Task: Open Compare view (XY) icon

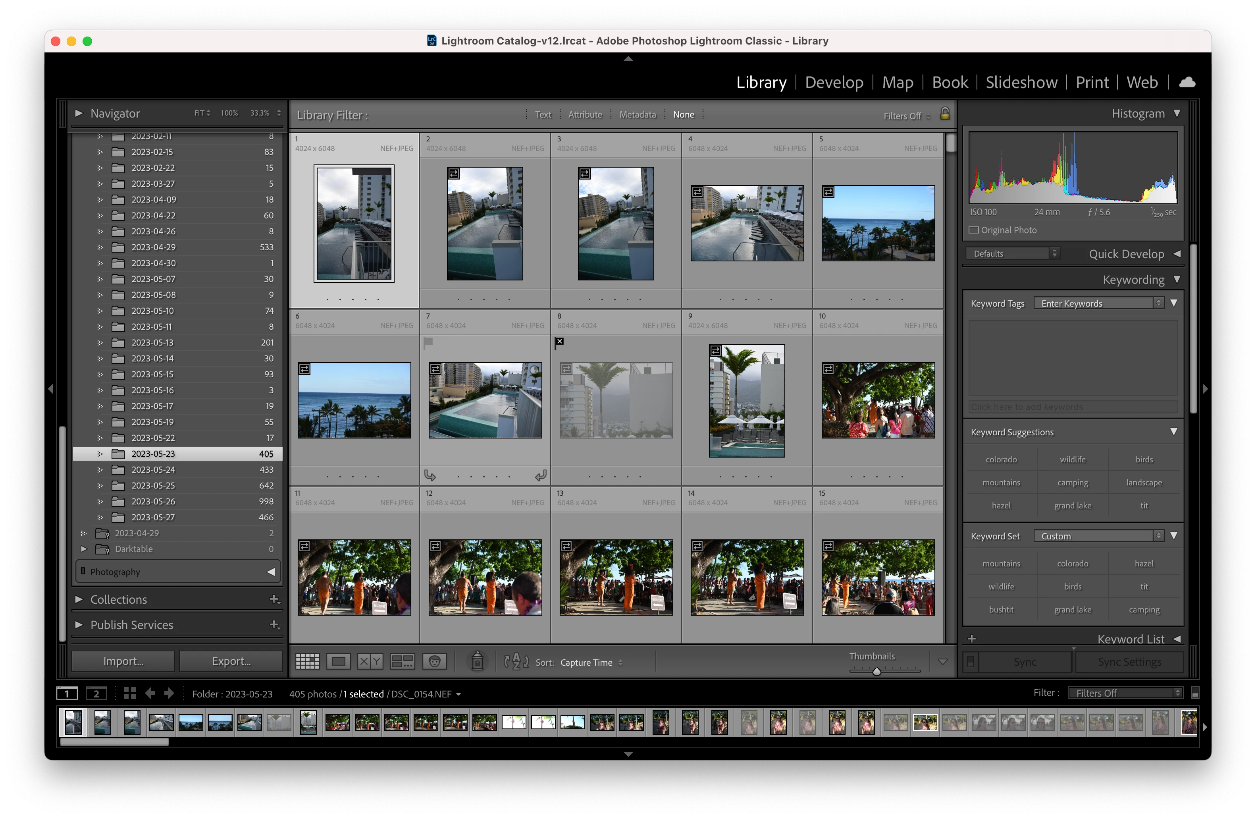Action: pyautogui.click(x=370, y=662)
